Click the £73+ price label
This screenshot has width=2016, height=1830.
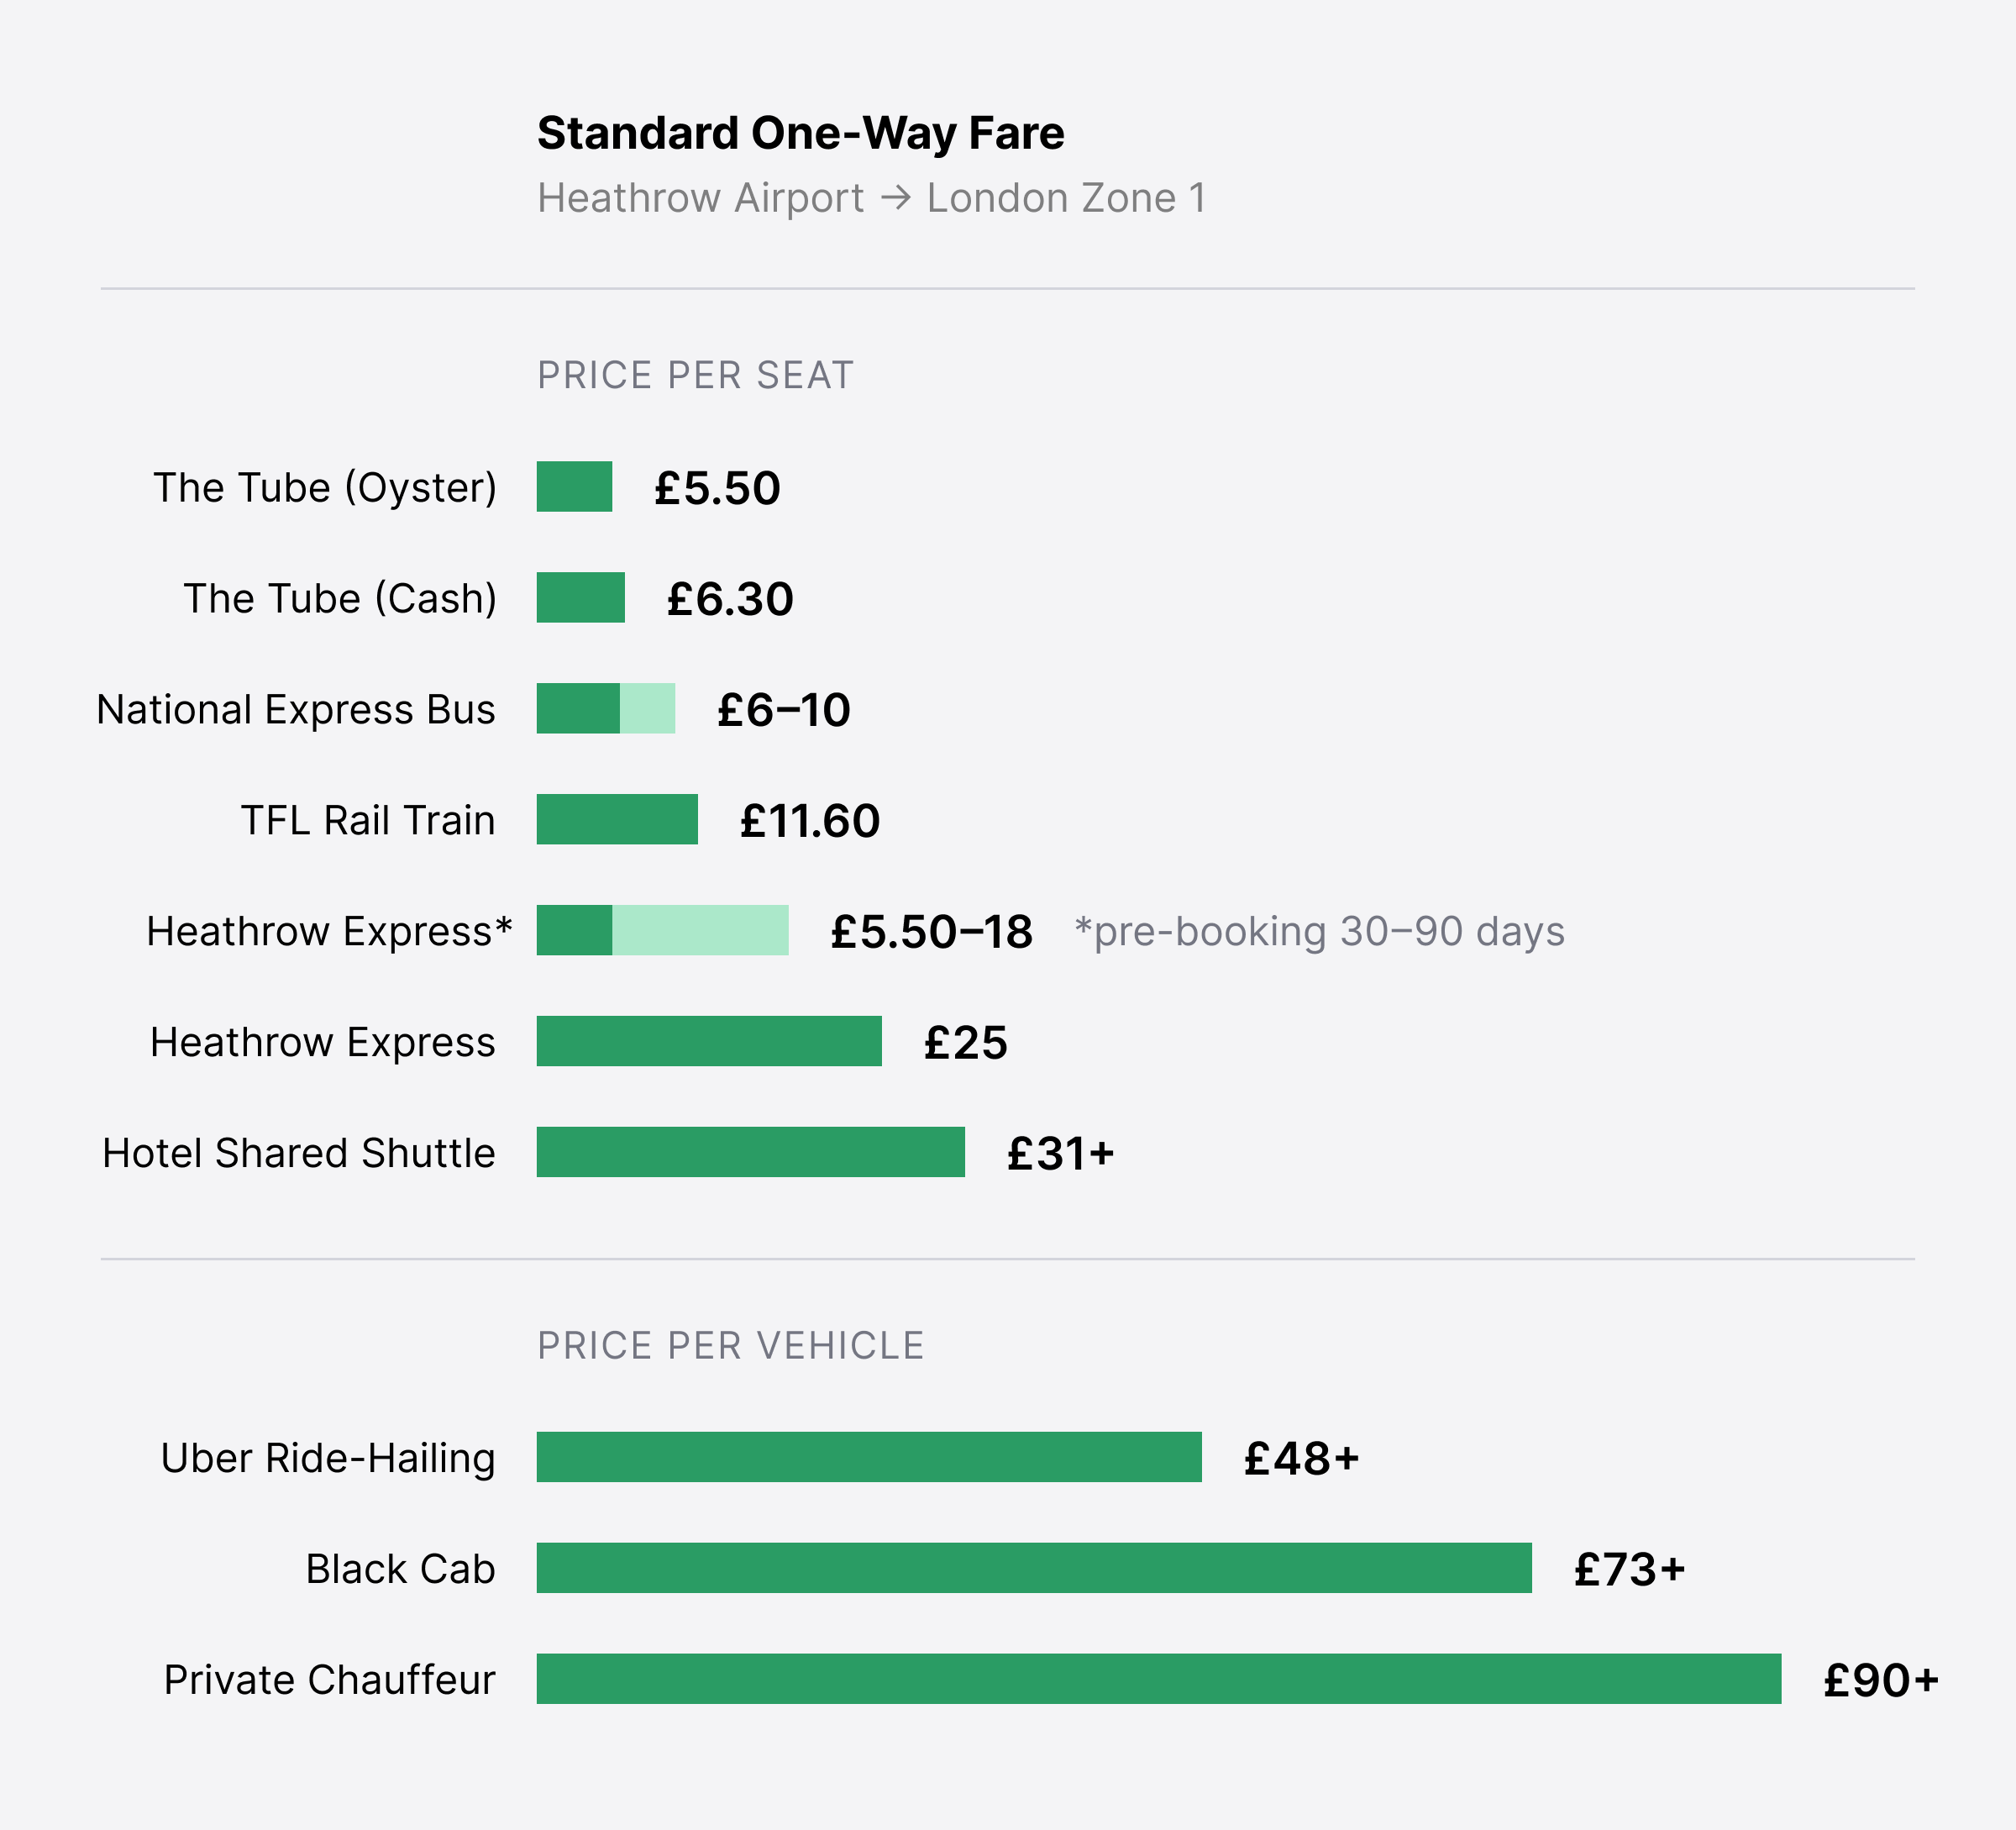coord(1629,1570)
